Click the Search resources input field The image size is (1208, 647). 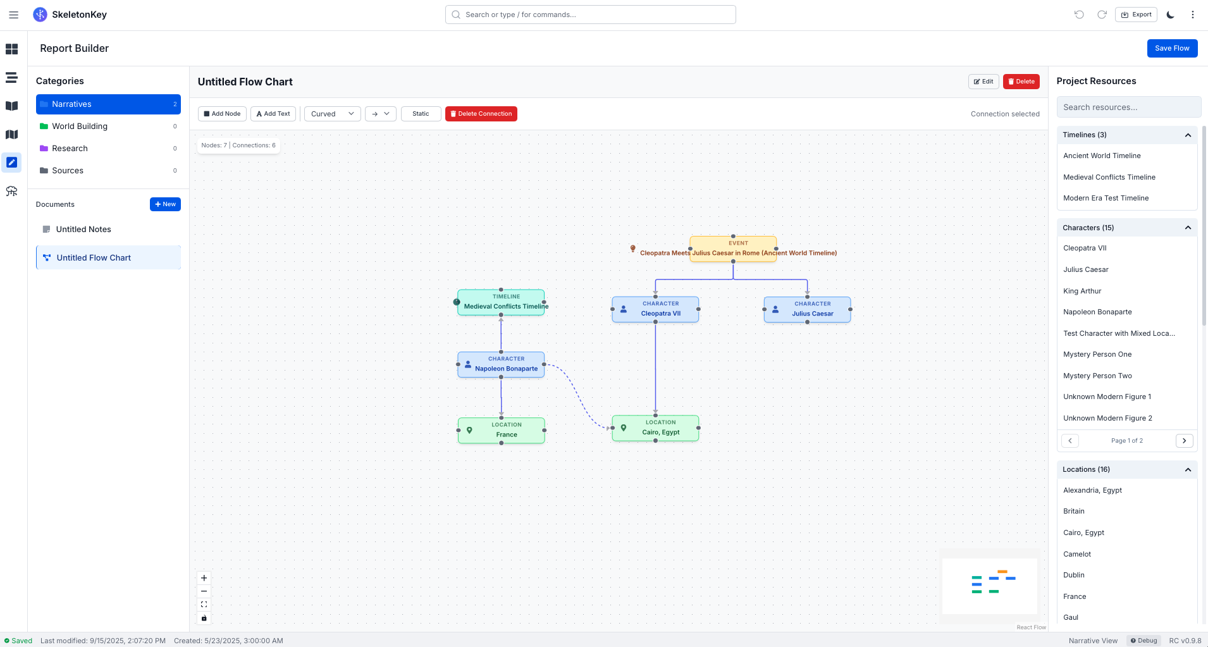tap(1128, 106)
